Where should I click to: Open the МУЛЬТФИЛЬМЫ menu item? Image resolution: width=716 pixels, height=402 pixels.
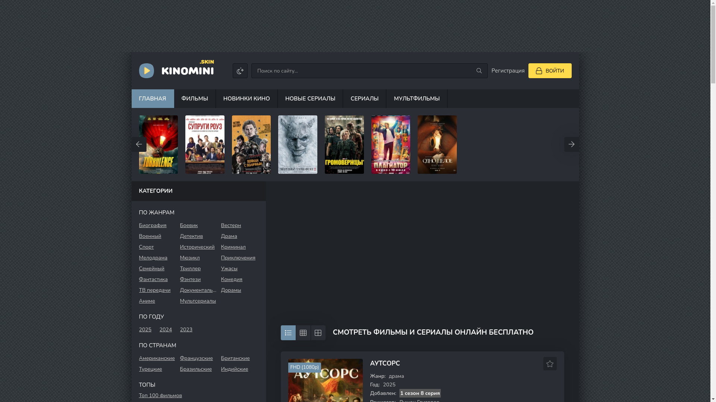coord(417,99)
